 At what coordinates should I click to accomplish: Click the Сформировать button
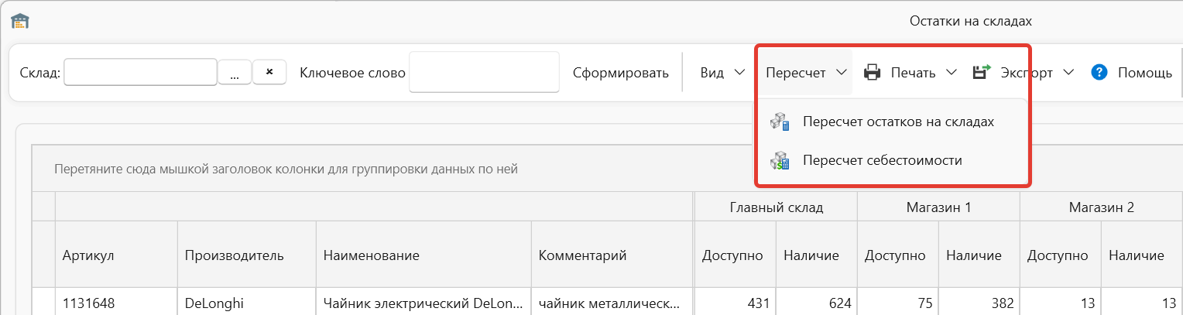(x=621, y=73)
